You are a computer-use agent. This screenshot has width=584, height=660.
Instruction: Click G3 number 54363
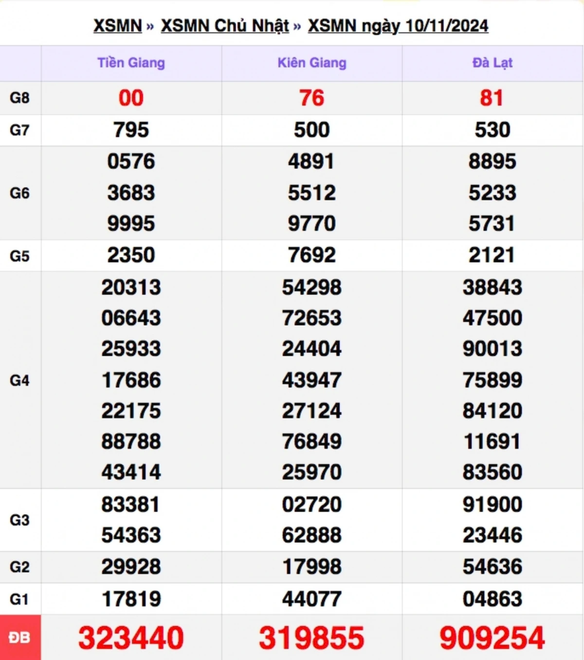click(131, 535)
